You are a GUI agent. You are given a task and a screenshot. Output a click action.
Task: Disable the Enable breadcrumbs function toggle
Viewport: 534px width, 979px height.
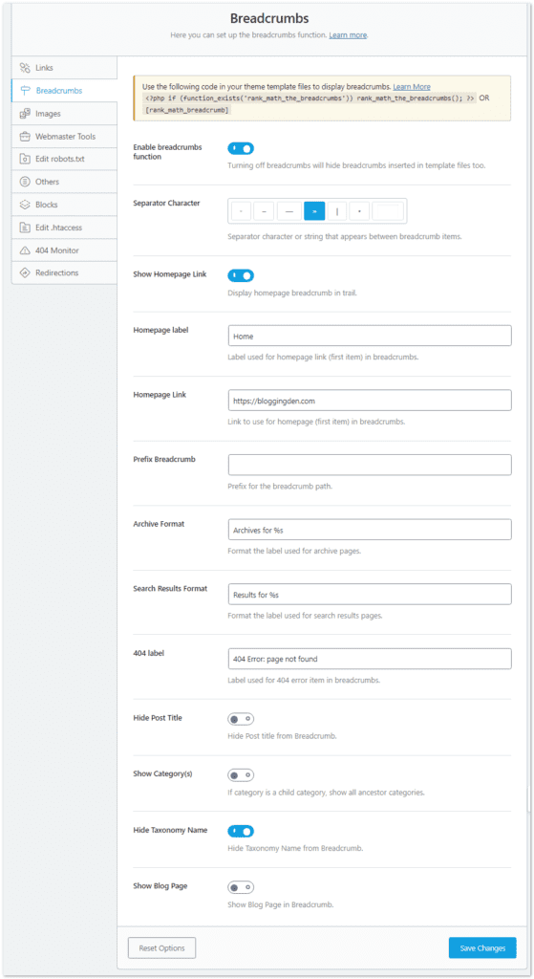point(241,148)
